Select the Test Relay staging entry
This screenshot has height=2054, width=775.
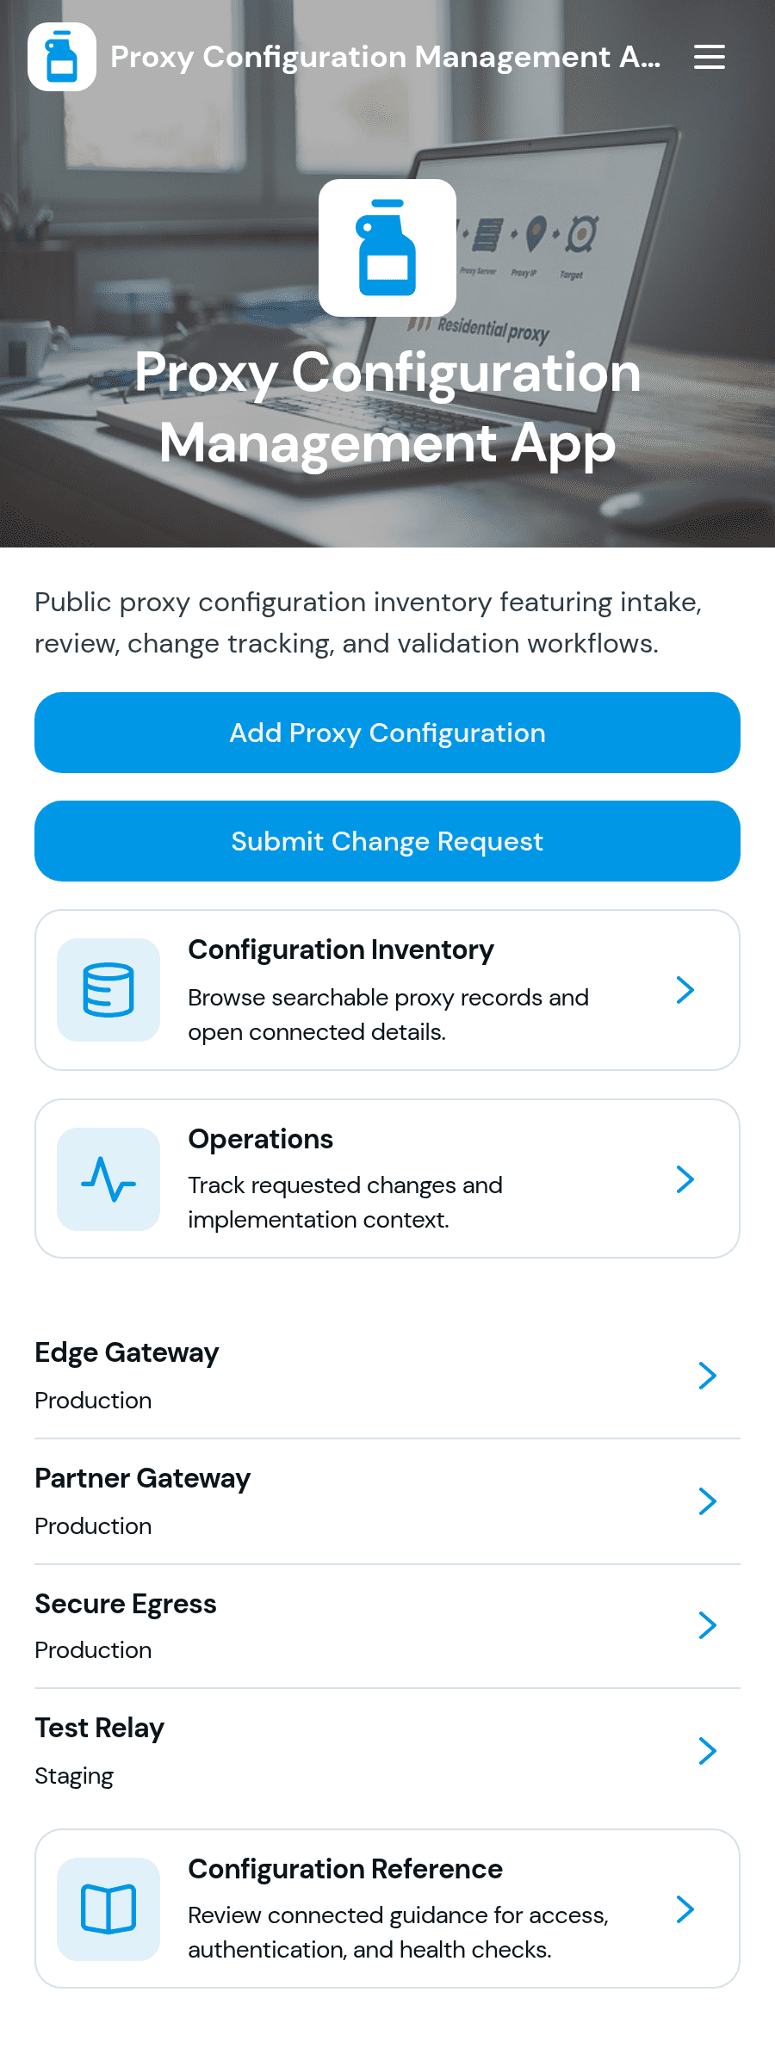387,1751
